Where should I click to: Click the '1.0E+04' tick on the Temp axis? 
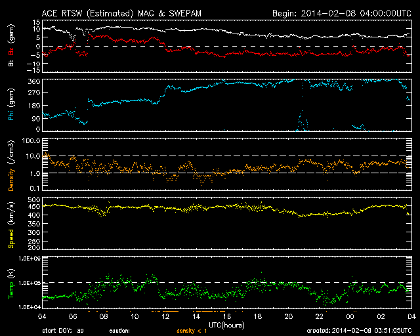pos(30,307)
